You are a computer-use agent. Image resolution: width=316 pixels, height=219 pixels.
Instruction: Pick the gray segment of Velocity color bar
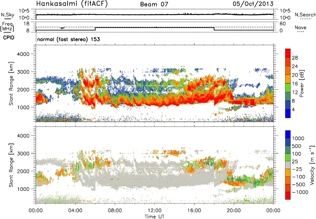point(288,165)
